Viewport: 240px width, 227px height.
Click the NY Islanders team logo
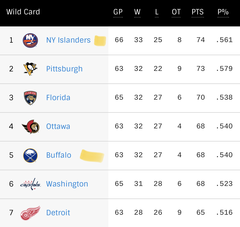point(30,41)
